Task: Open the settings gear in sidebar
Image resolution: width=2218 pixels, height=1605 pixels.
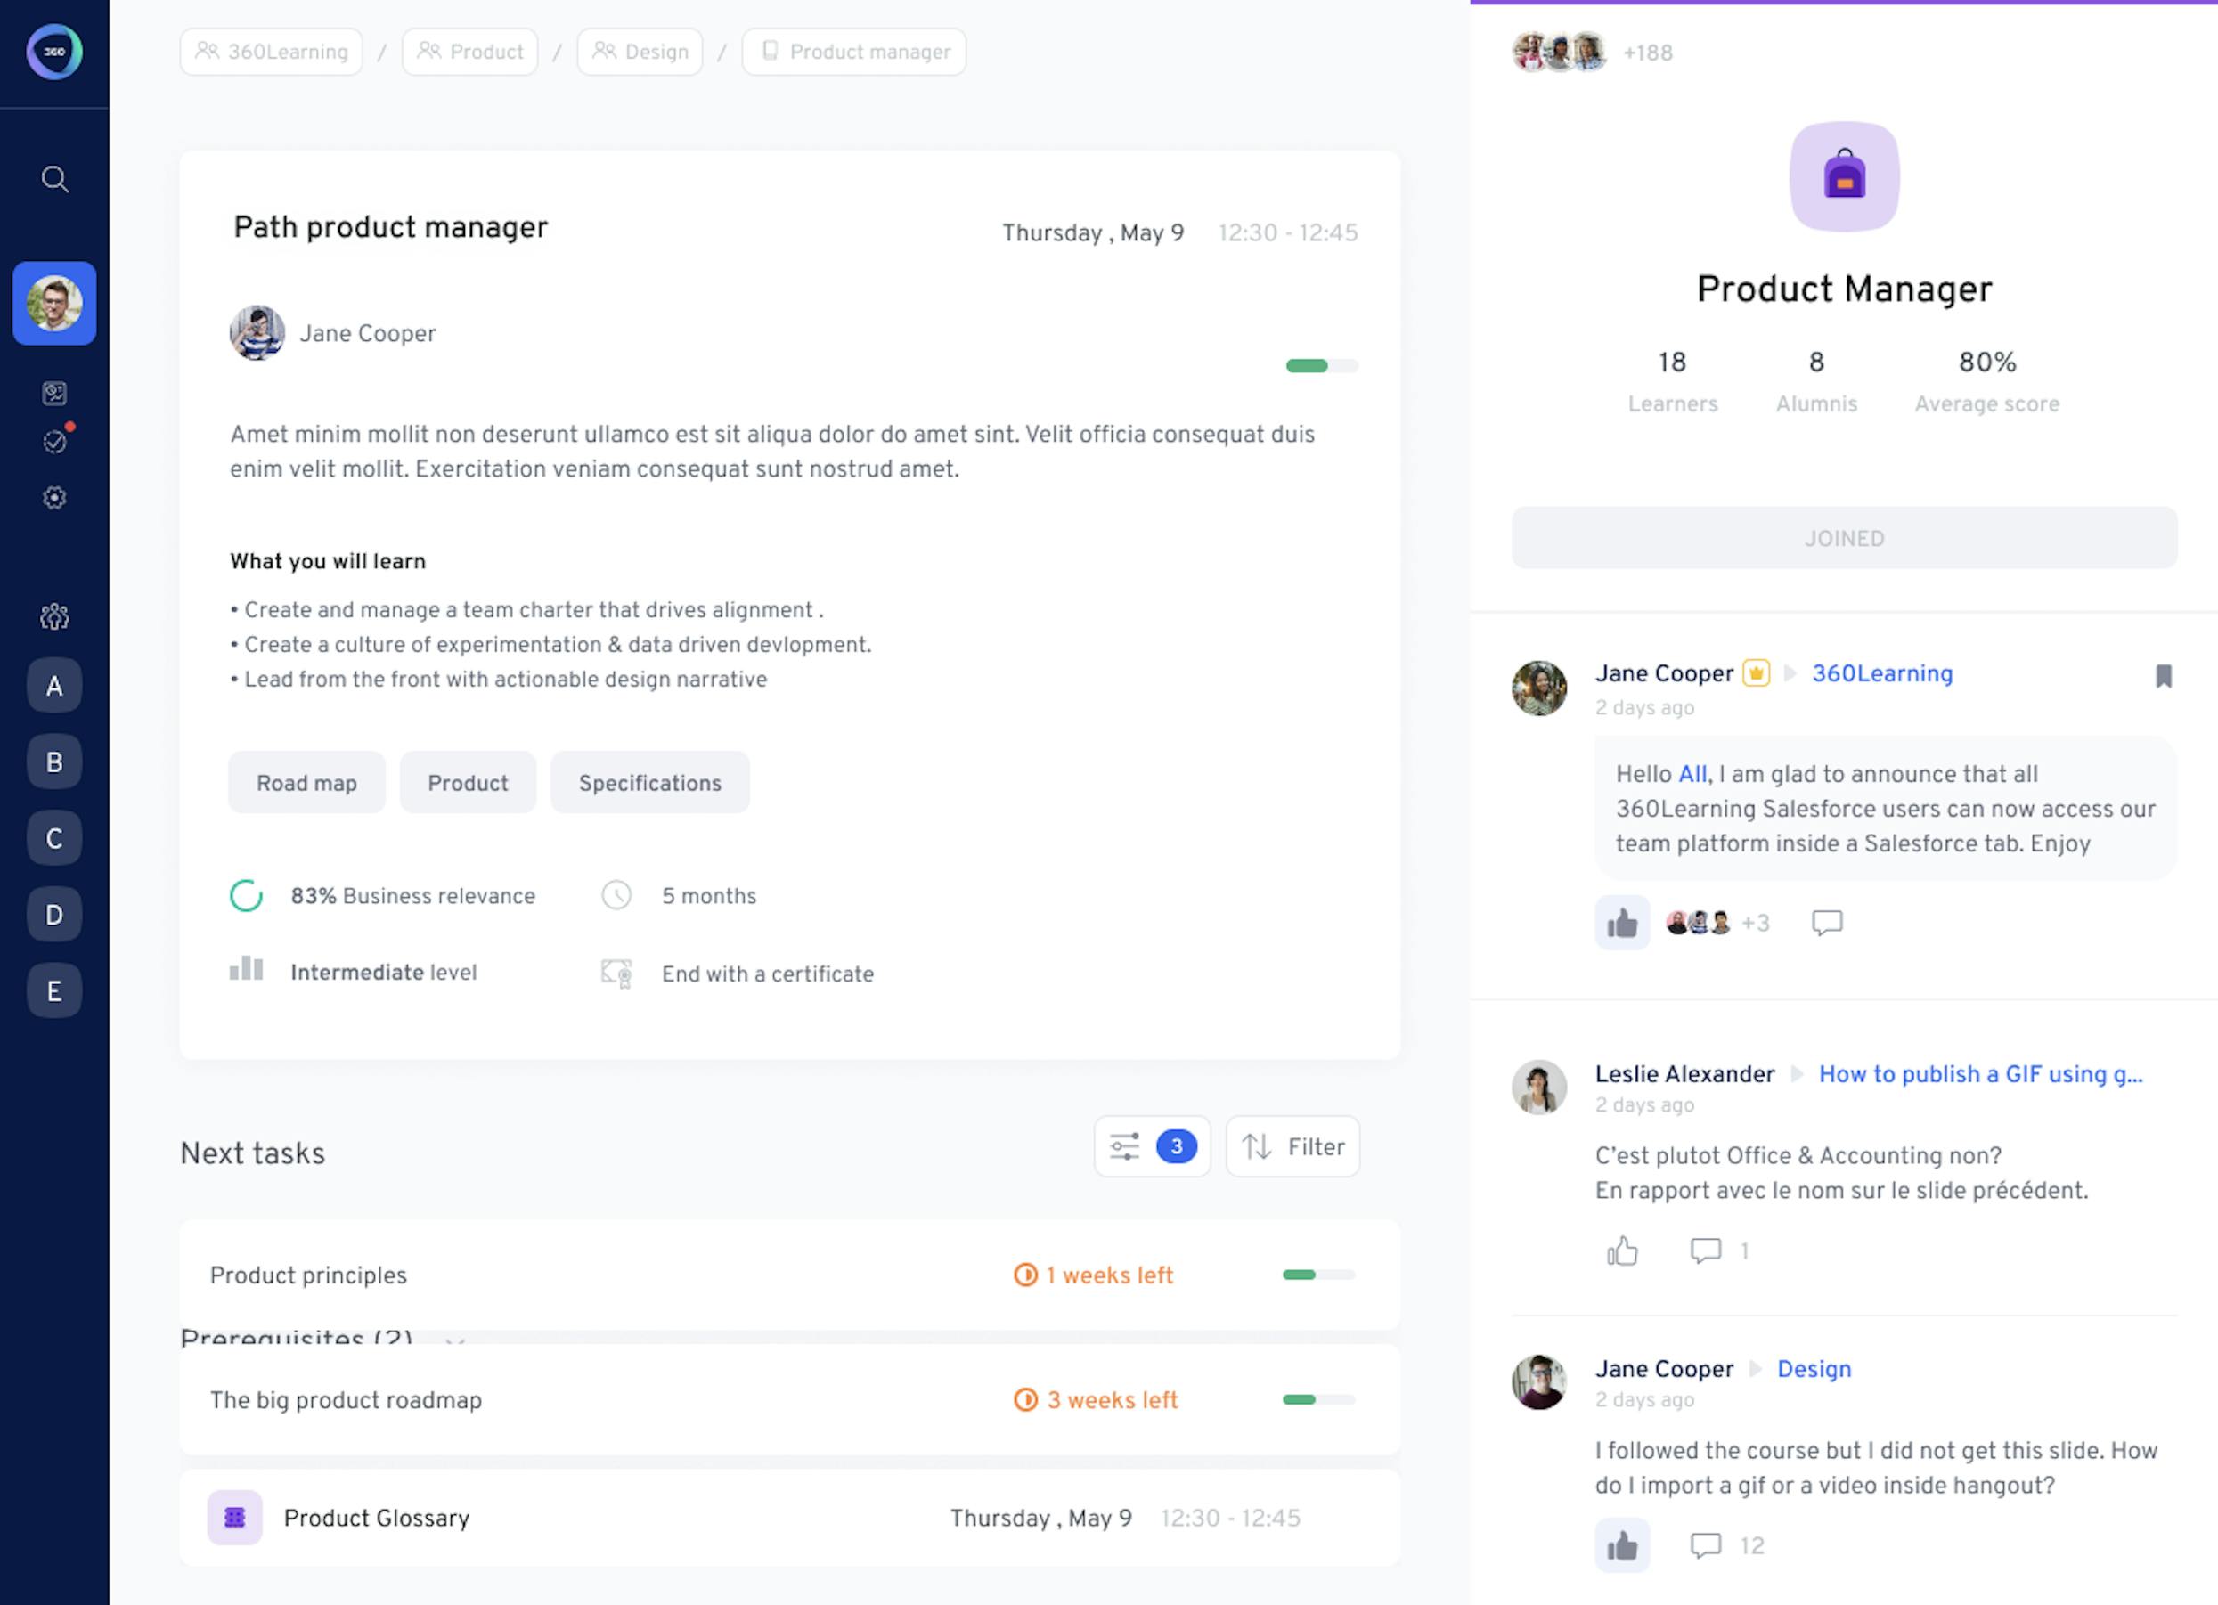Action: pos(54,498)
